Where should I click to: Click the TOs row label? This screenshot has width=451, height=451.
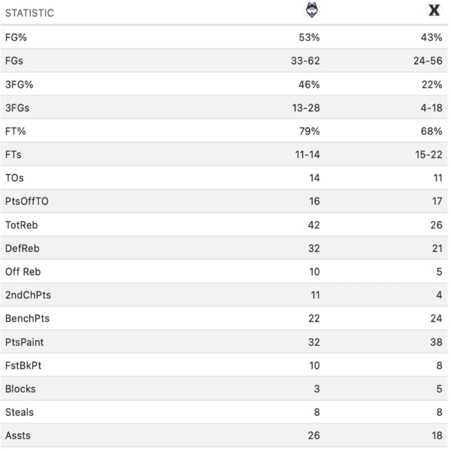tap(15, 178)
